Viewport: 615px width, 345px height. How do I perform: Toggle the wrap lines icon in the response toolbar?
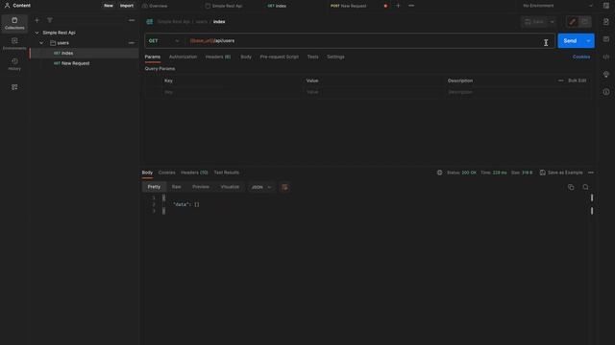284,188
